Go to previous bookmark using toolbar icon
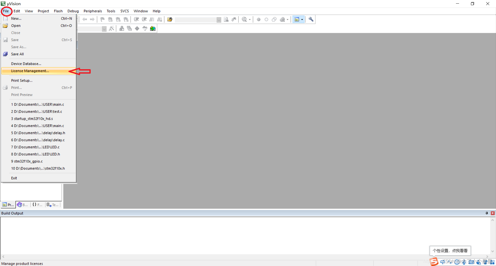The width and height of the screenshot is (496, 266). point(110,19)
